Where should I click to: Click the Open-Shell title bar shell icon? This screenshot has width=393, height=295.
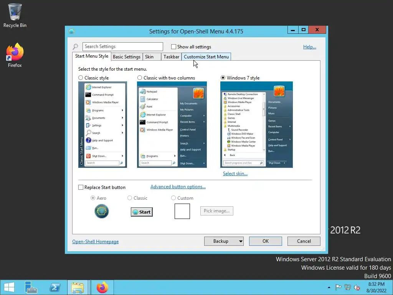point(72,31)
